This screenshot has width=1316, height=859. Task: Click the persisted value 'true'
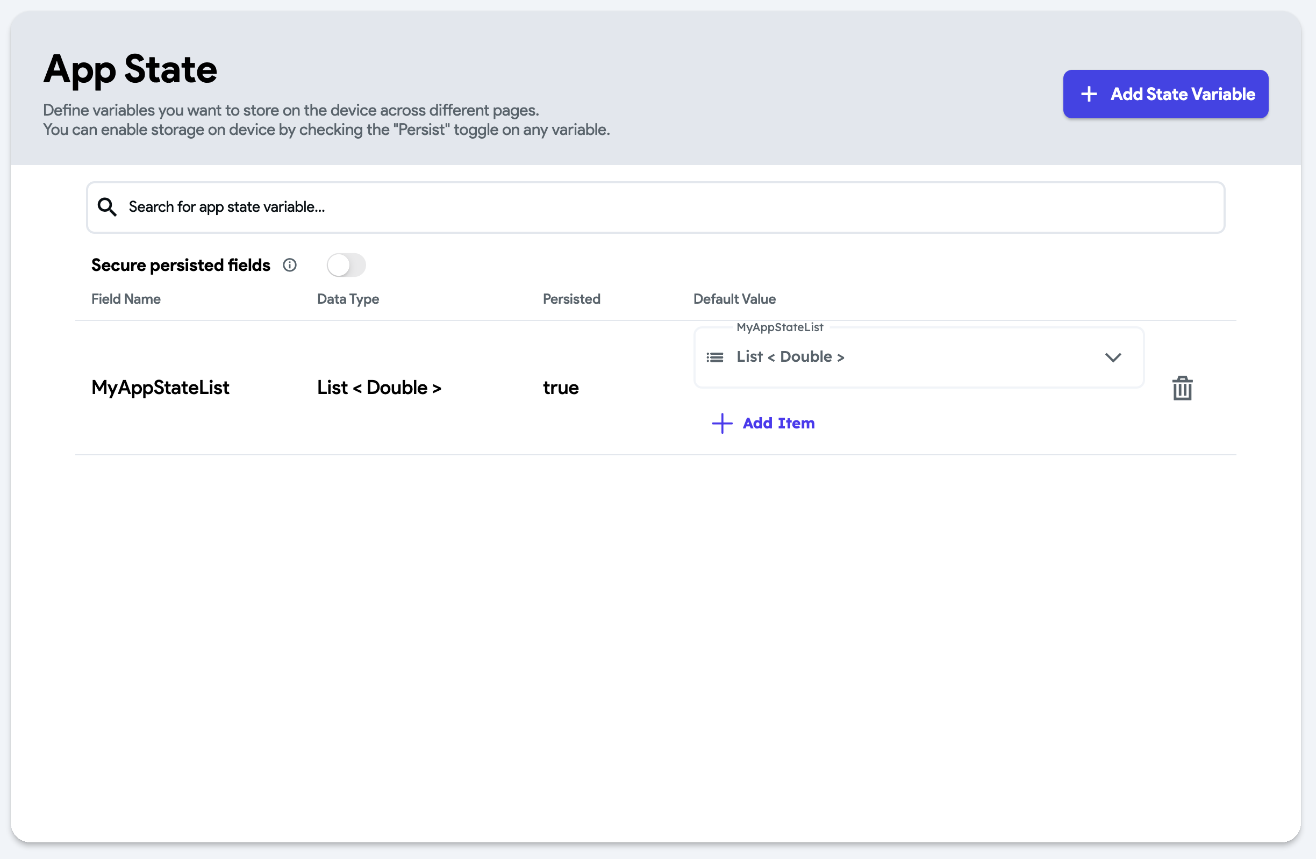[561, 388]
